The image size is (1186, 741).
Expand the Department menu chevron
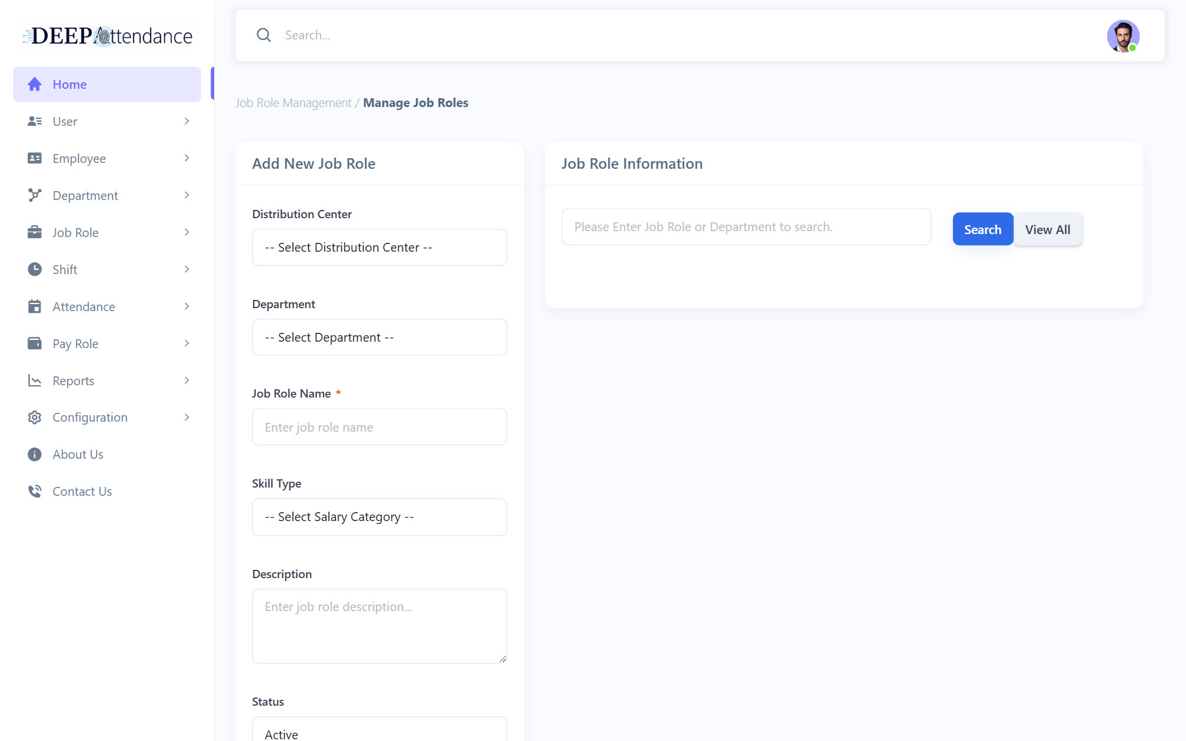(x=186, y=195)
